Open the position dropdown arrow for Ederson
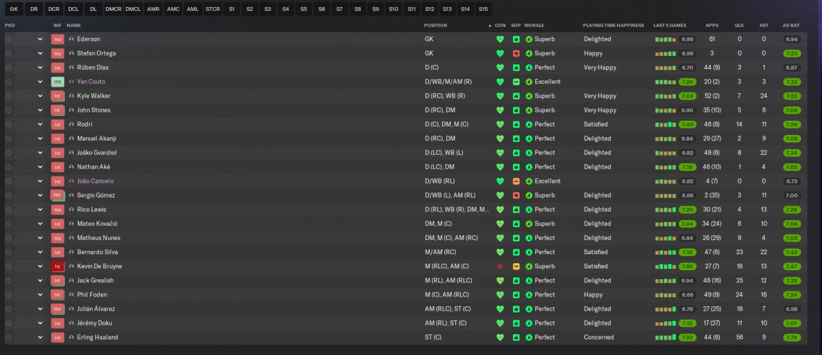This screenshot has height=355, width=822. coord(40,39)
